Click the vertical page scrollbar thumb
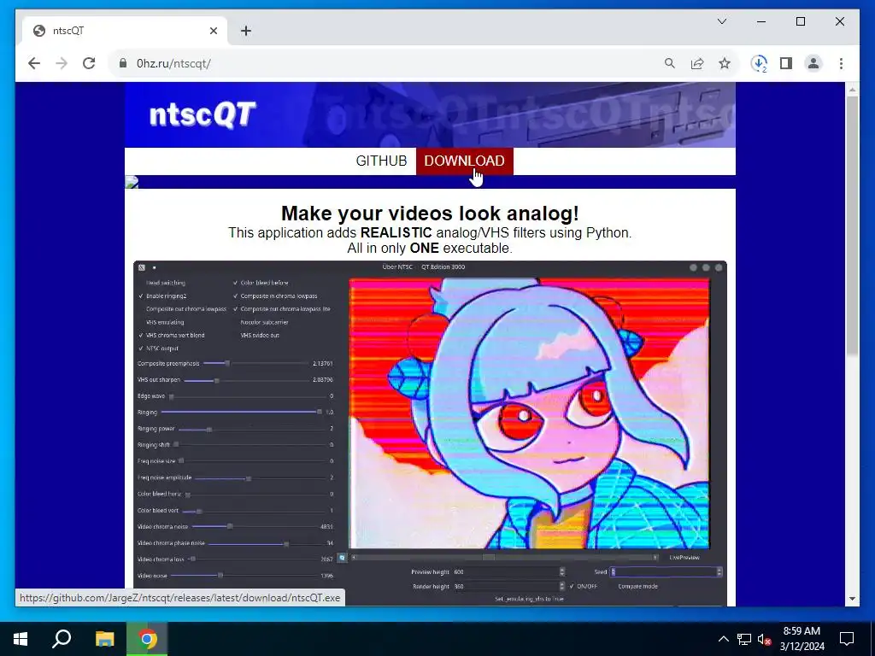 (852, 225)
